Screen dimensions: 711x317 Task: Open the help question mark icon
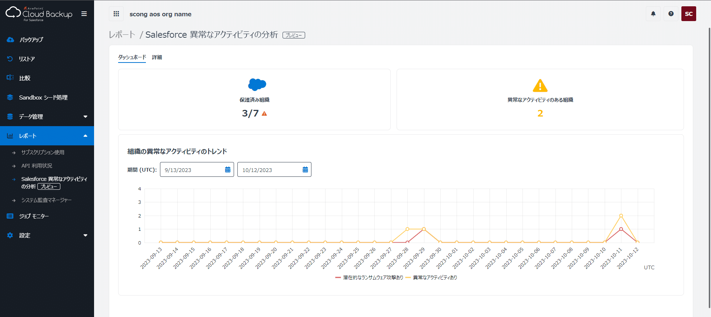click(671, 14)
